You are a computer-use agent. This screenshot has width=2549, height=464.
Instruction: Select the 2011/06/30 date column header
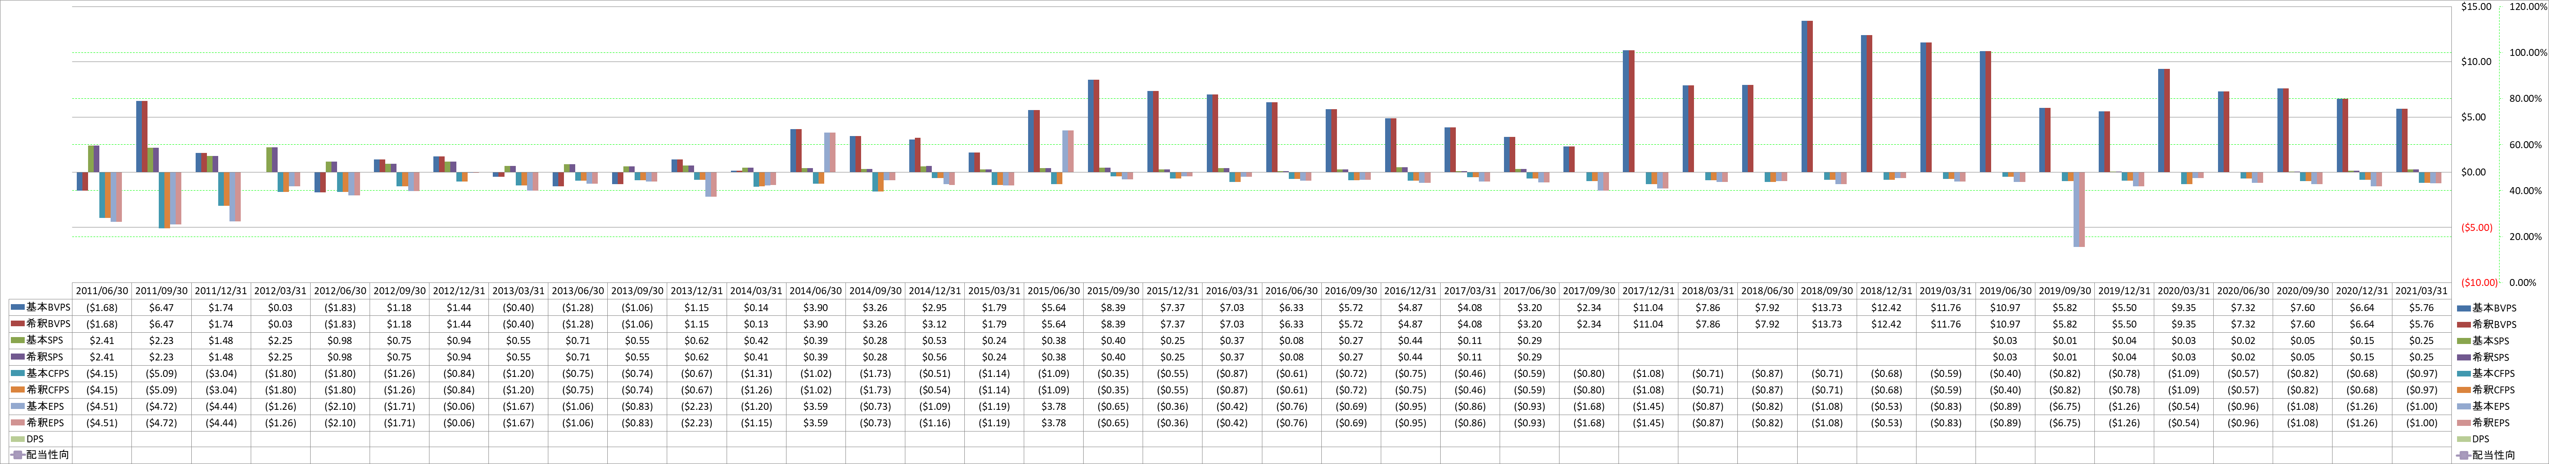click(x=103, y=291)
